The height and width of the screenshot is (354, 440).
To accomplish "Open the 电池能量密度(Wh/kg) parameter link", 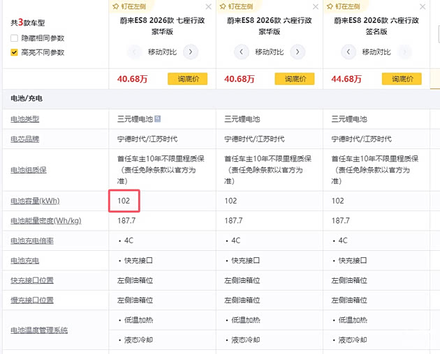I will tap(45, 221).
